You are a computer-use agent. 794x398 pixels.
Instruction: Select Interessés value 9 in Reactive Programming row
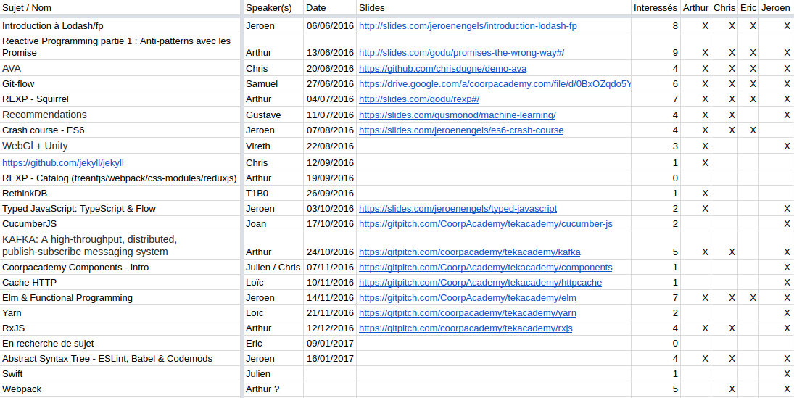(x=656, y=46)
